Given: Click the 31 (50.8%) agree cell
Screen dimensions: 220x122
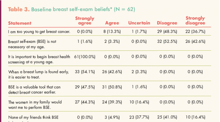Looking at the screenshot, I should pyautogui.click(x=112, y=87).
